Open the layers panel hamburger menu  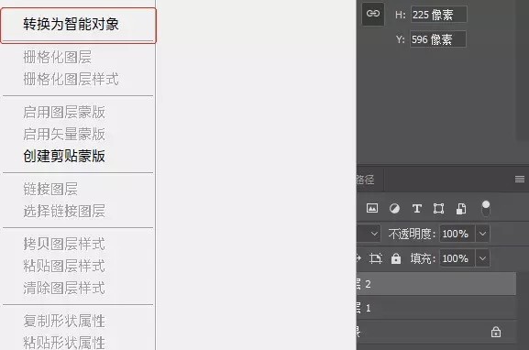[x=520, y=179]
